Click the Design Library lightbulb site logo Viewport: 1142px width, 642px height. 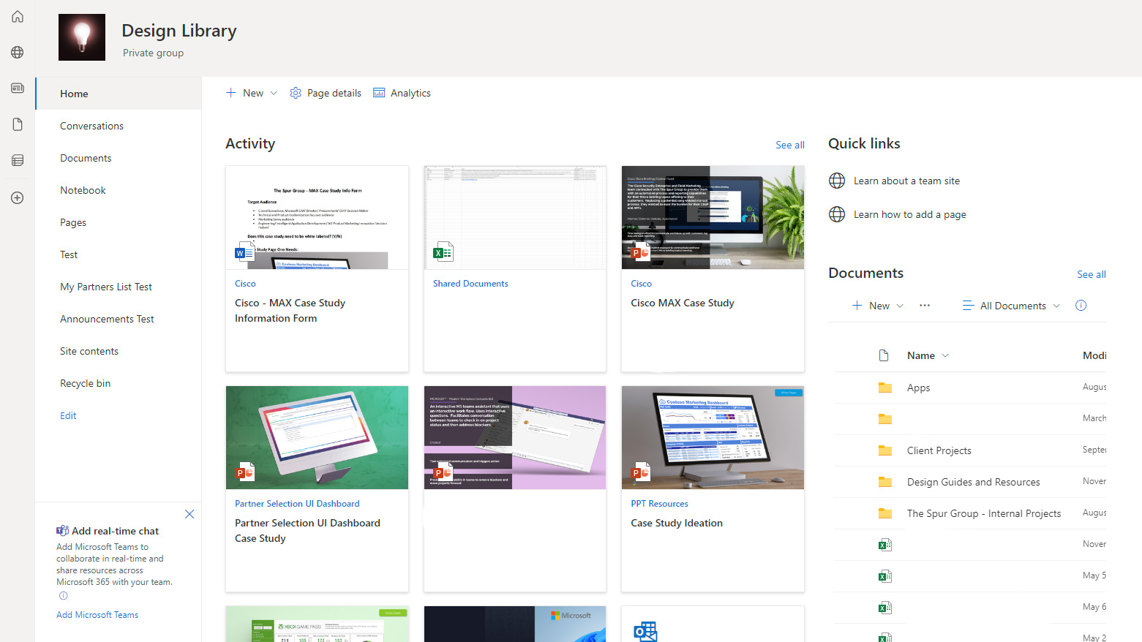(82, 37)
